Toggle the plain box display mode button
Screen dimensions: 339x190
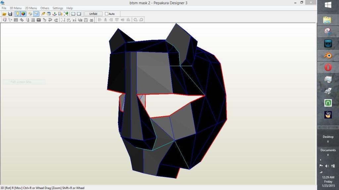30,14
